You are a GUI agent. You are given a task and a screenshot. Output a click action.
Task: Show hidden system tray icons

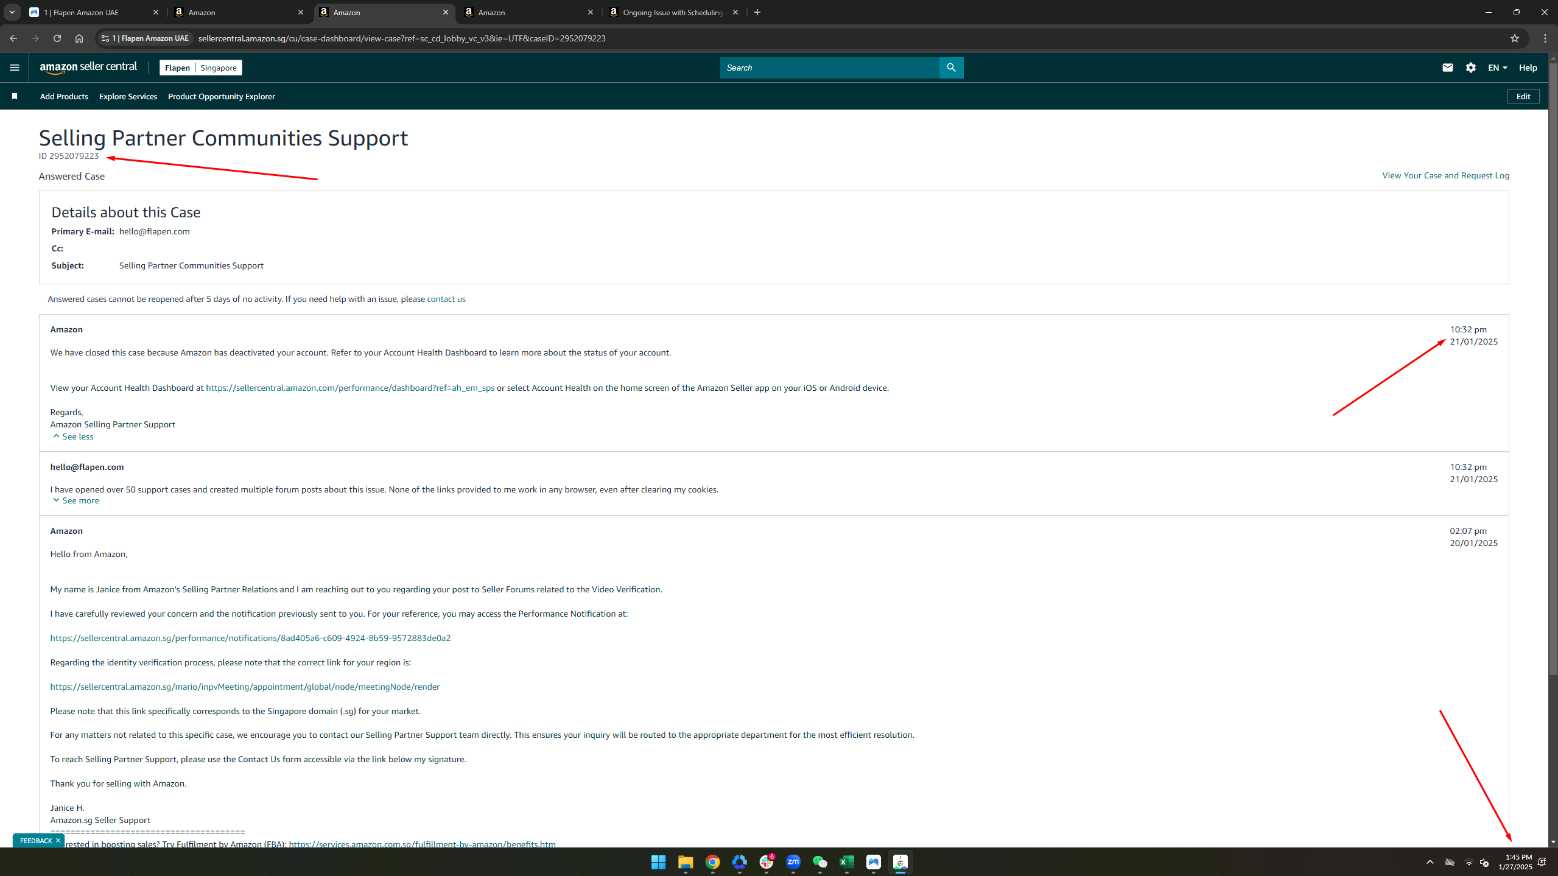(x=1430, y=862)
